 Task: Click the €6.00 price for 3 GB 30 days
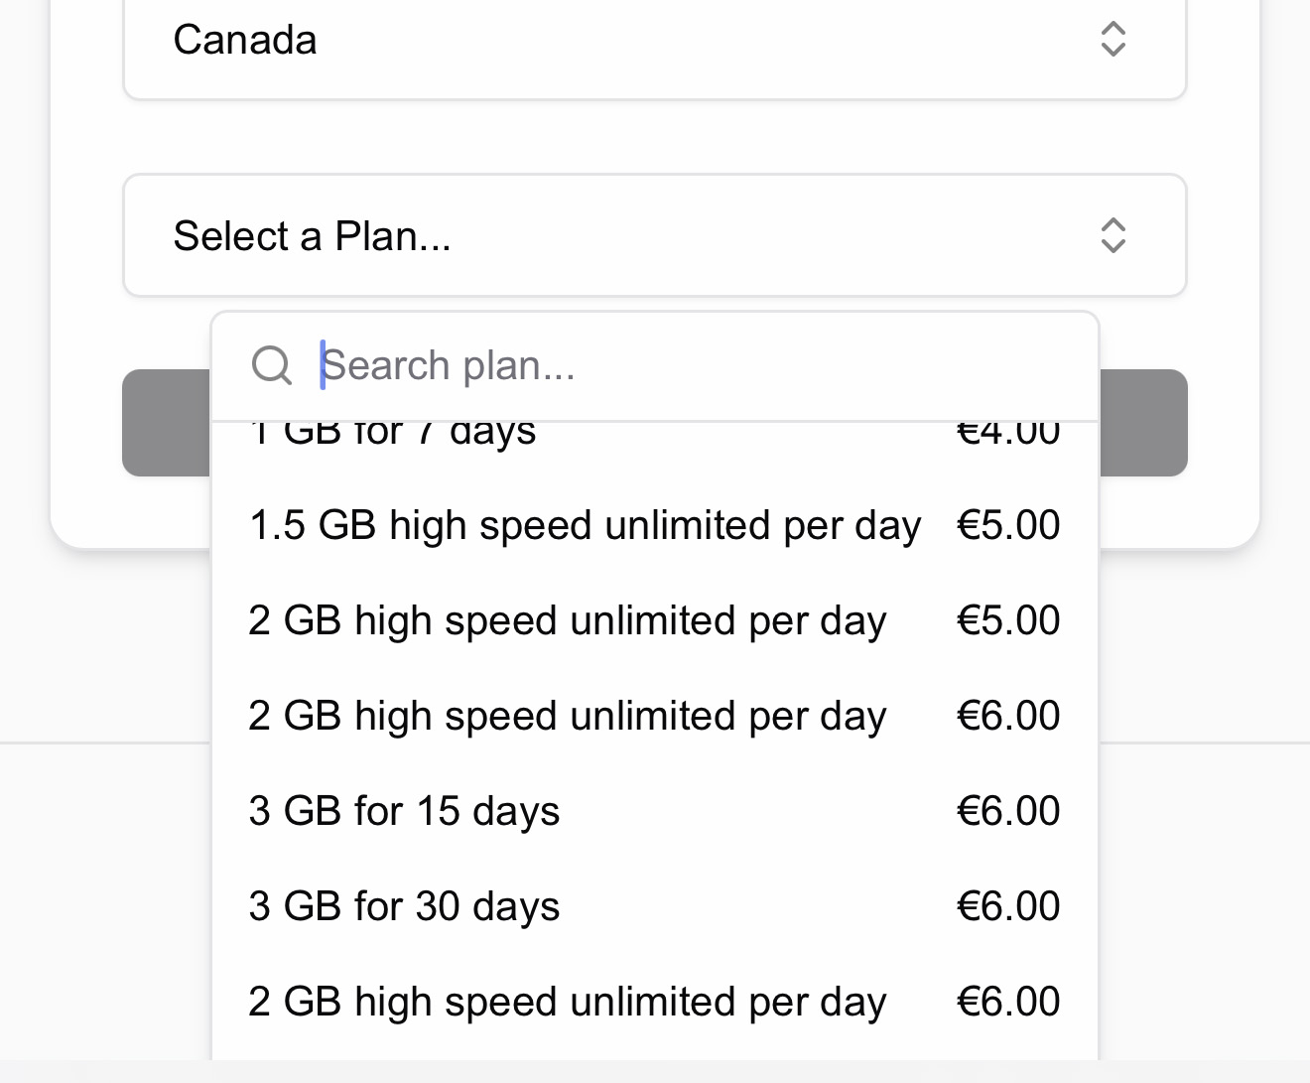[1008, 906]
